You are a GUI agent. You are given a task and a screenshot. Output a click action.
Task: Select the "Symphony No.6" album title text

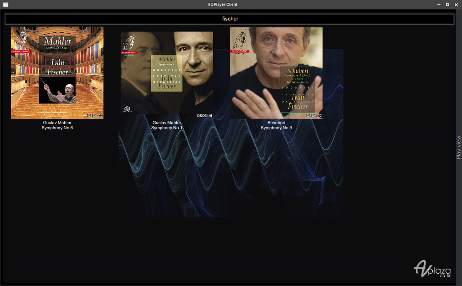57,128
